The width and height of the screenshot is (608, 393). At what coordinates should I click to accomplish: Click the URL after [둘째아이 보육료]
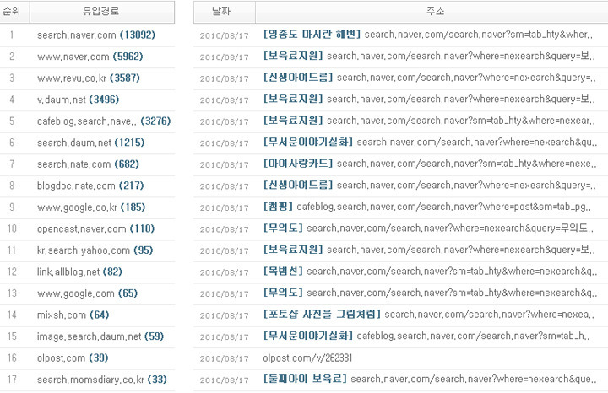474,379
